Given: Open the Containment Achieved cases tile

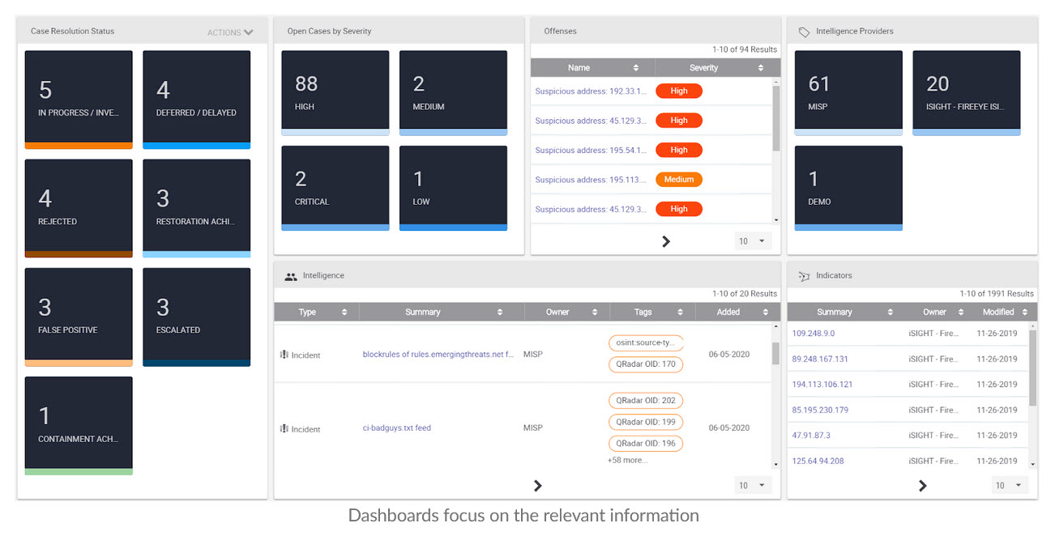Looking at the screenshot, I should click(79, 426).
